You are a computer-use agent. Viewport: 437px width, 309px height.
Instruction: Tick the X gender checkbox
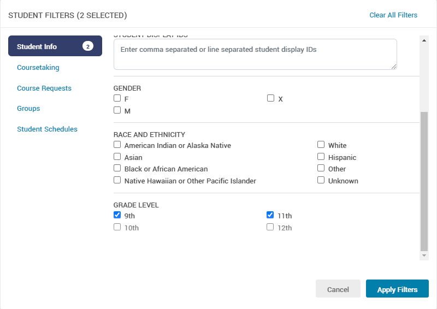tap(270, 99)
